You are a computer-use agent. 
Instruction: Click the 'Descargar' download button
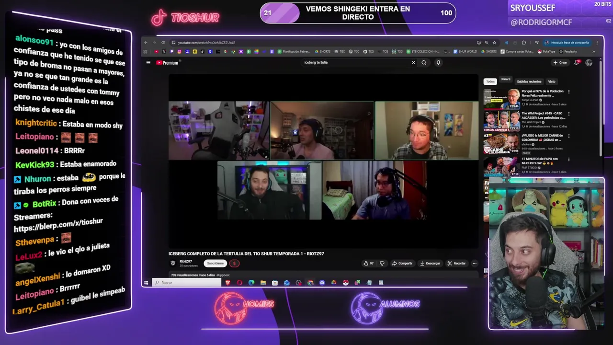(x=430, y=263)
